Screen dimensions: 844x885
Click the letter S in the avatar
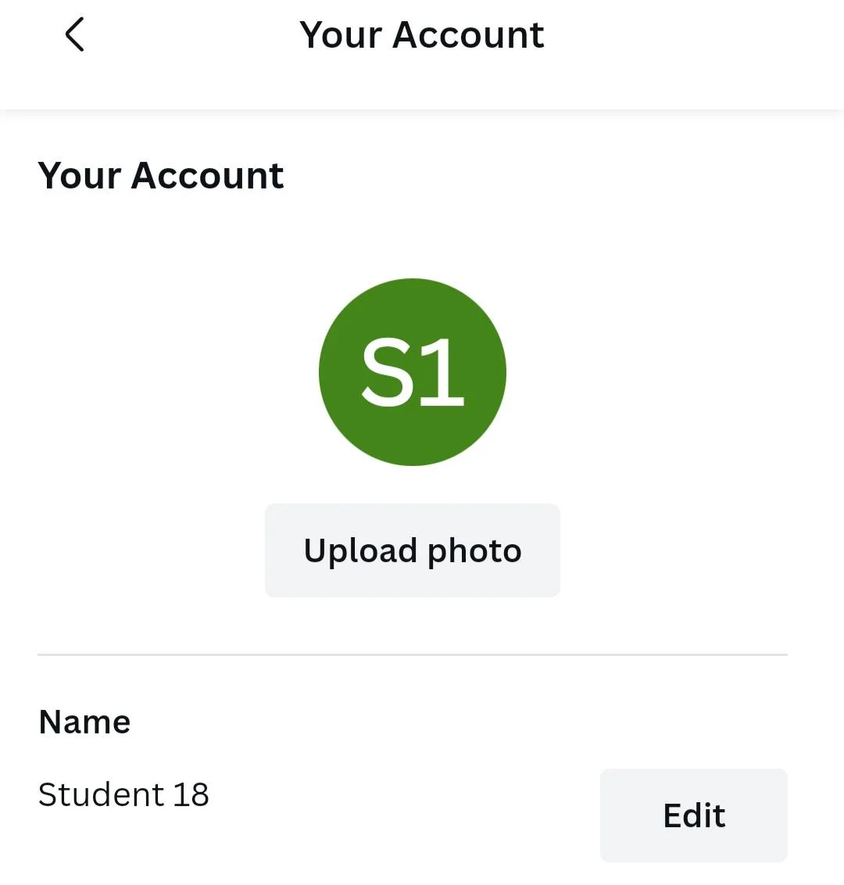tap(388, 372)
